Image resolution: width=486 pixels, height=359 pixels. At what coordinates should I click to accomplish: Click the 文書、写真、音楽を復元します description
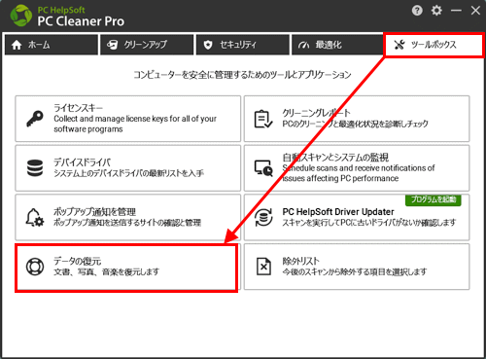(x=106, y=271)
